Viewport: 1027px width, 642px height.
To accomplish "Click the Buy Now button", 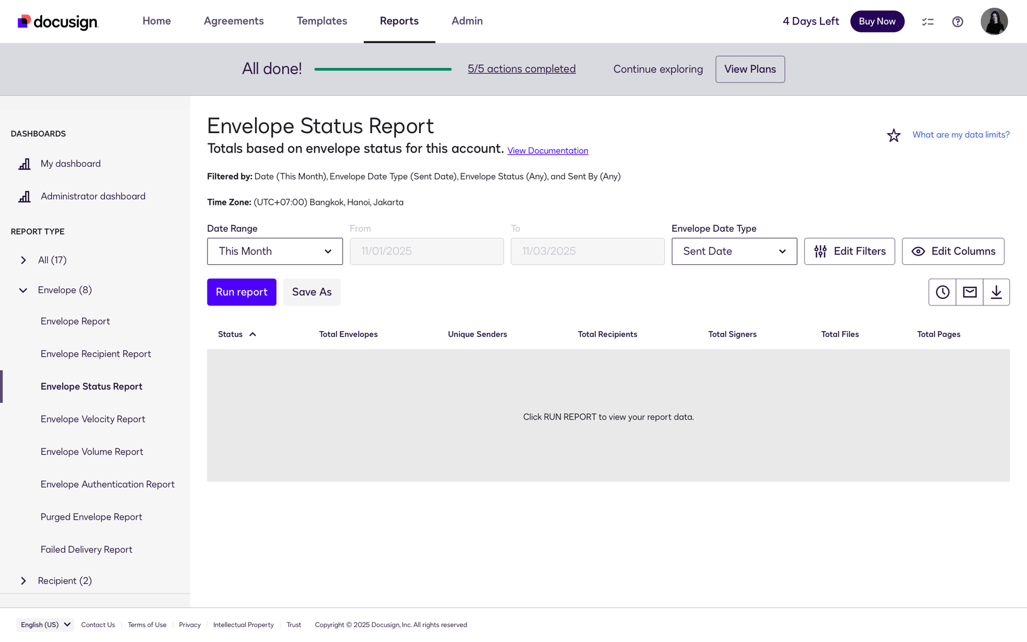I will 877,21.
